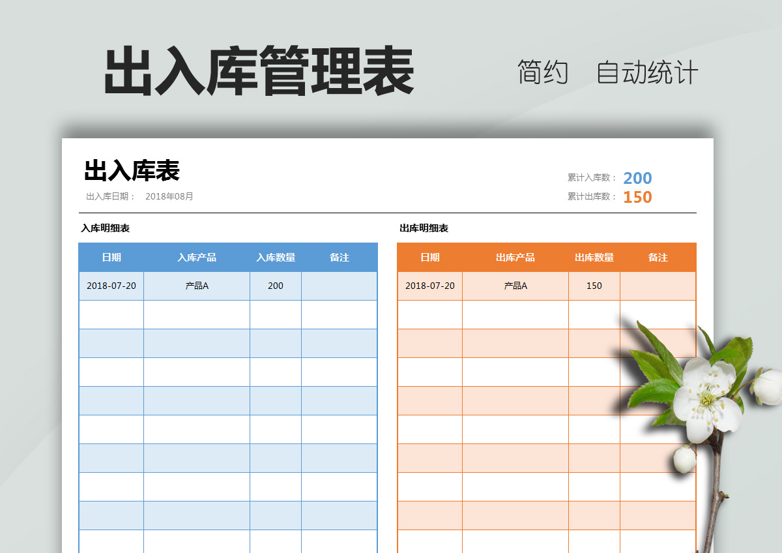This screenshot has height=553, width=782.
Task: Click the blue "备注" header in inbound table
Action: click(339, 258)
